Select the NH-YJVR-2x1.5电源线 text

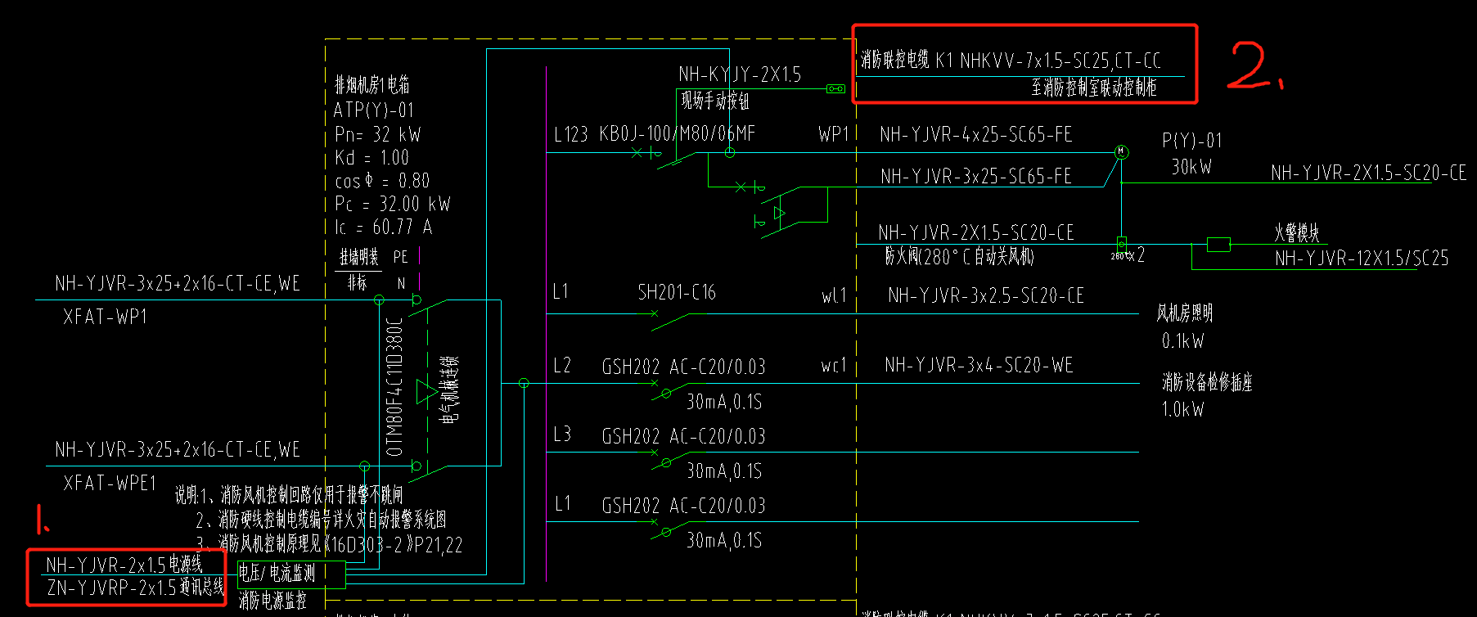[x=124, y=565]
